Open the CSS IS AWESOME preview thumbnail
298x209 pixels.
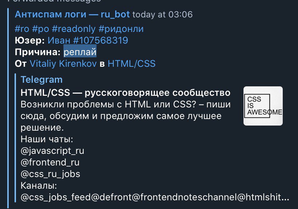pos(263,106)
